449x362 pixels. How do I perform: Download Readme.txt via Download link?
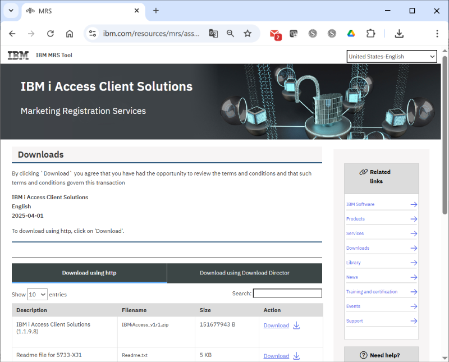276,356
